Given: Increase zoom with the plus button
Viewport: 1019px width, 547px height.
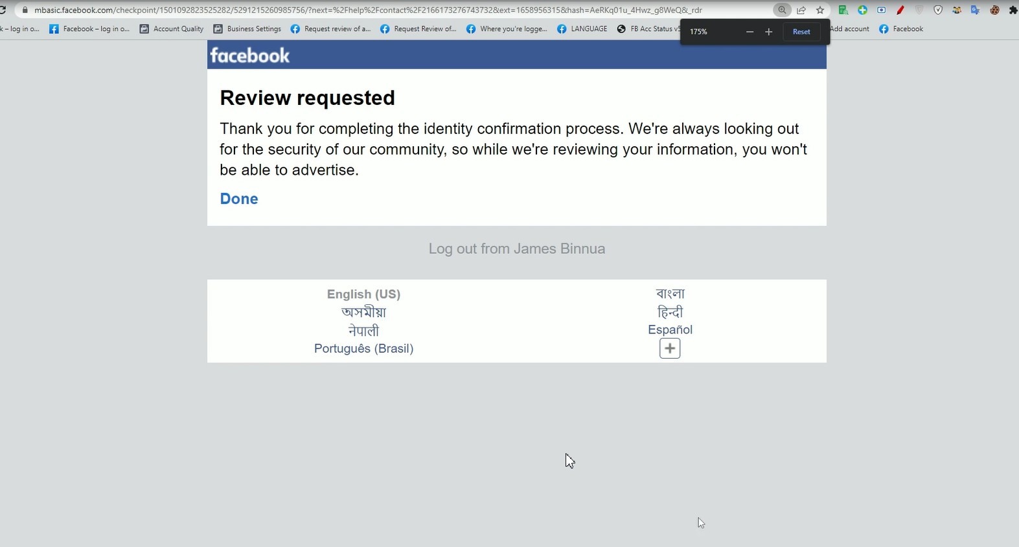Looking at the screenshot, I should click(769, 32).
